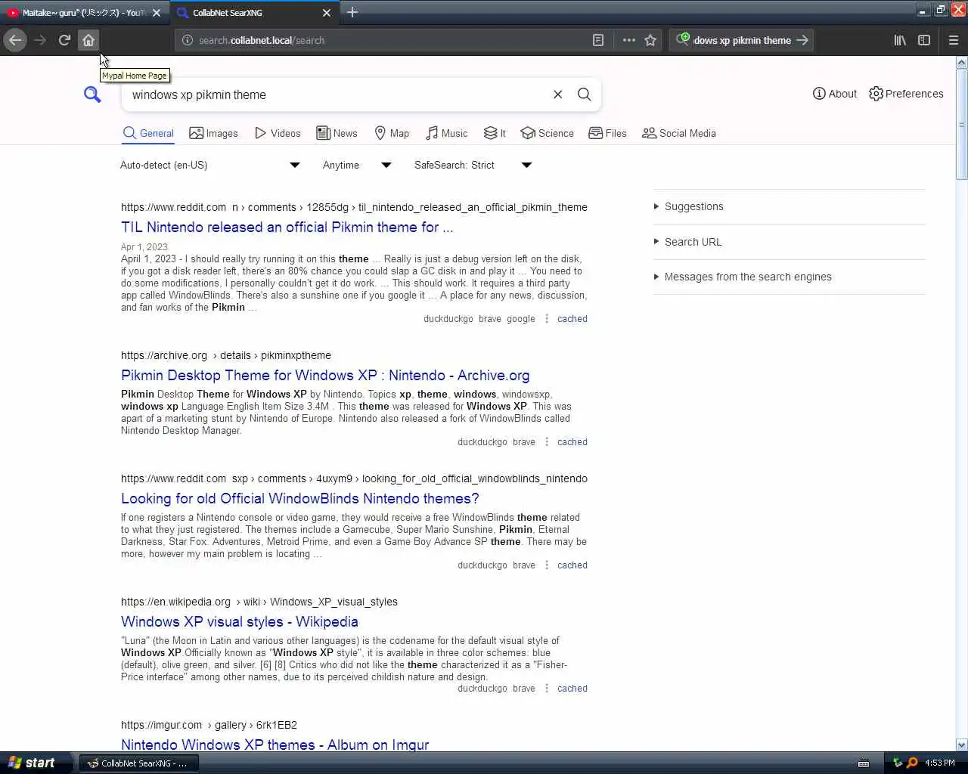The height and width of the screenshot is (774, 968).
Task: Switch to the News category tab
Action: click(337, 133)
